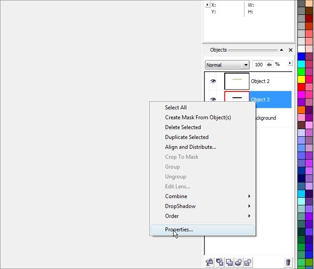Open the Normal merge mode dropdown

pyautogui.click(x=245, y=65)
